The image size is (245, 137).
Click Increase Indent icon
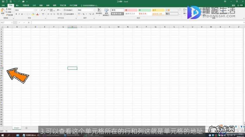[x=61, y=14]
